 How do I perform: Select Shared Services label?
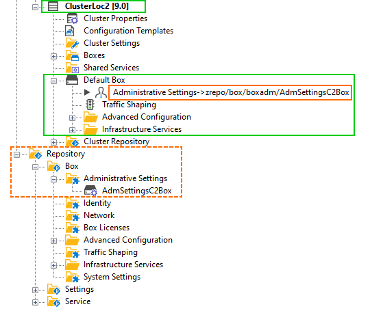[x=112, y=68]
